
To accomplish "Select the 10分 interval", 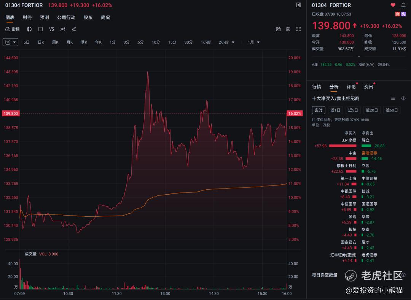I will point(156,42).
